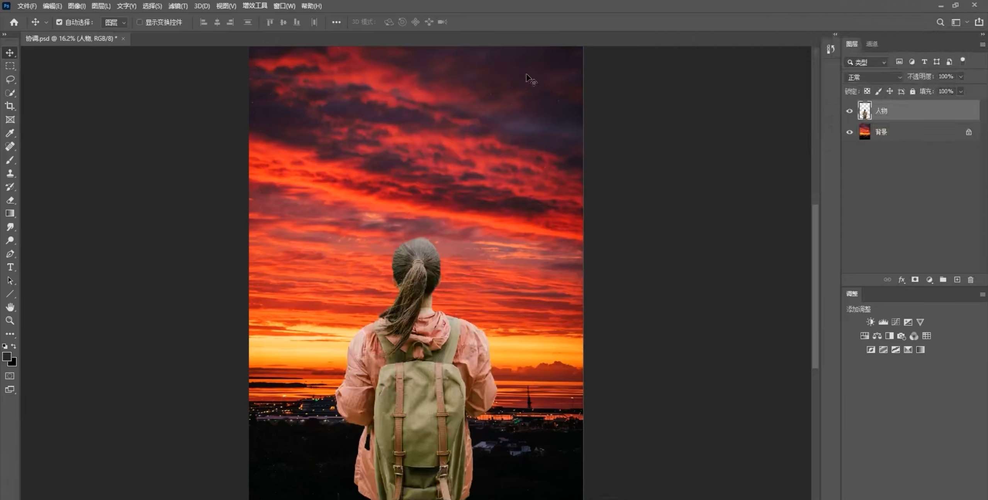The image size is (988, 500).
Task: Hide the 人物 layer
Action: [x=849, y=111]
